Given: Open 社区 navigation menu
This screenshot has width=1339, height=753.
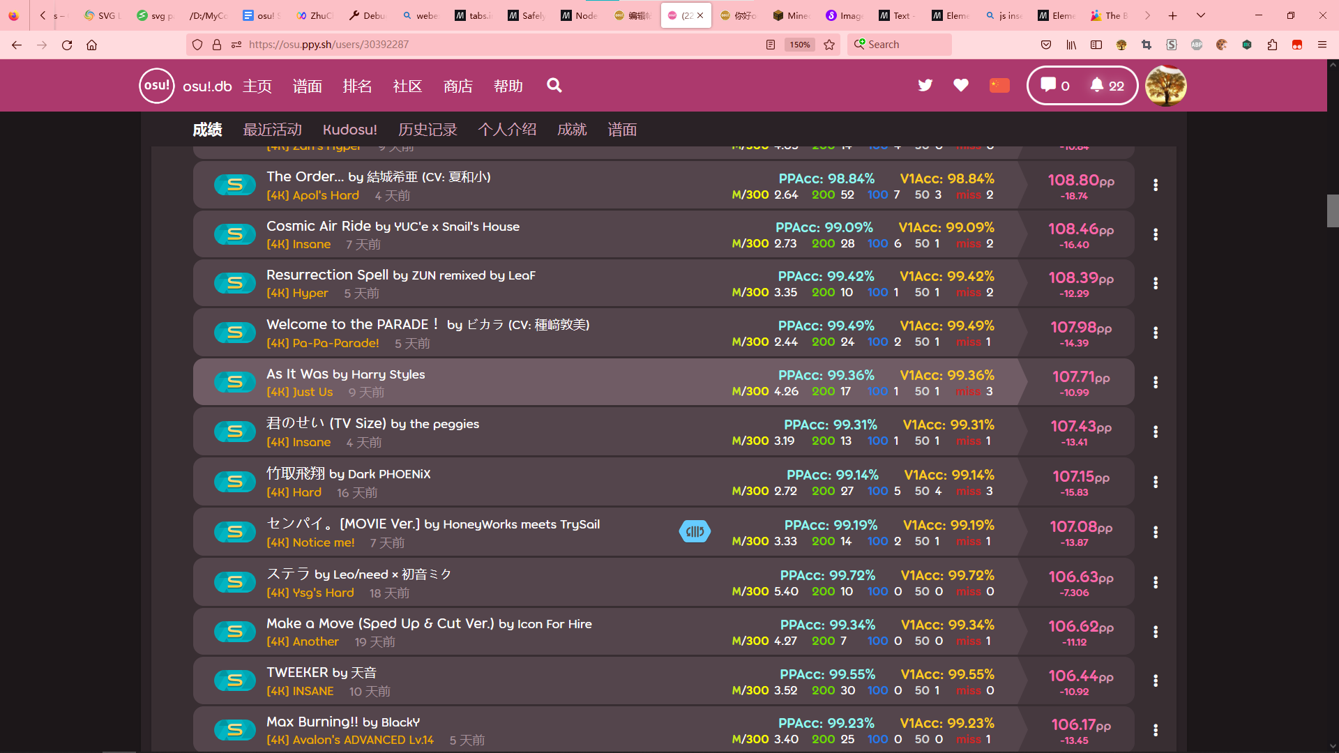Looking at the screenshot, I should pos(408,86).
